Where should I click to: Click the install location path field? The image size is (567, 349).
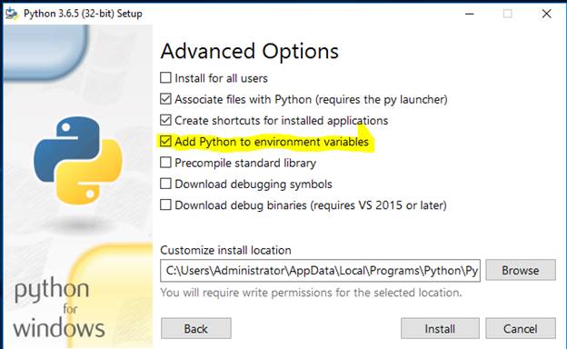pos(320,270)
